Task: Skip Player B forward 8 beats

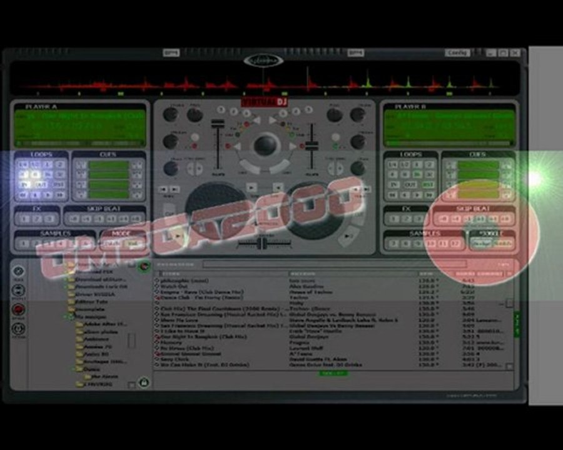Action: pos(506,219)
